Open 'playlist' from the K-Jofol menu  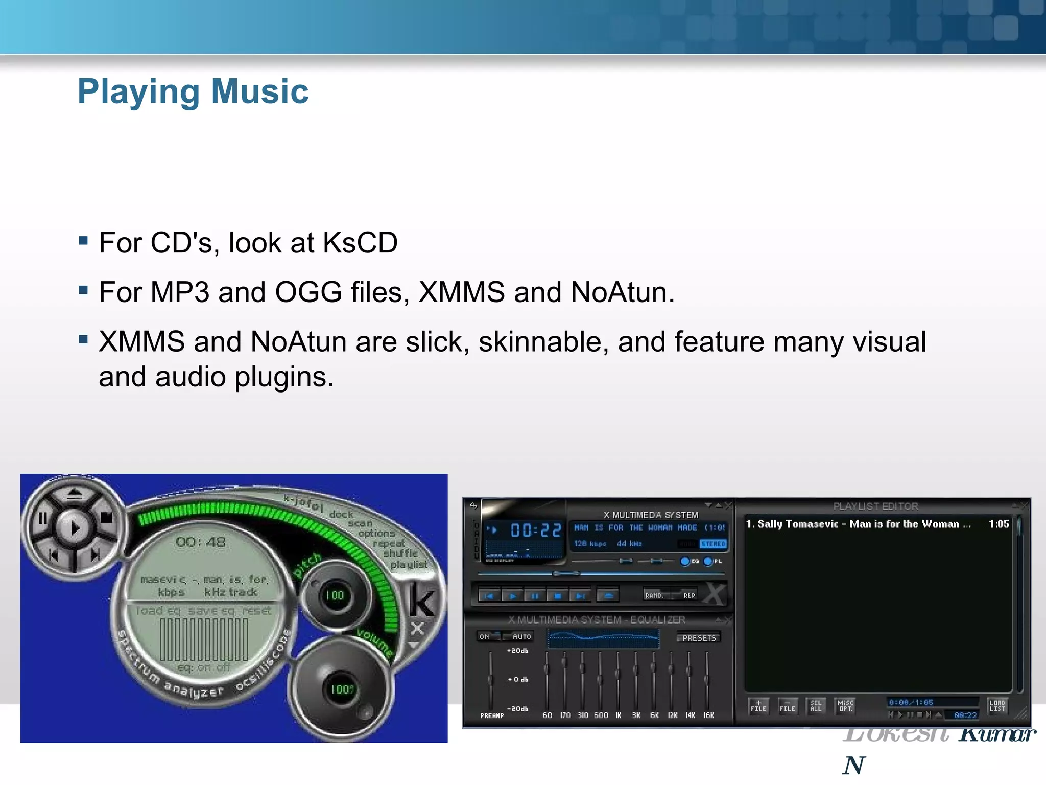click(x=409, y=564)
